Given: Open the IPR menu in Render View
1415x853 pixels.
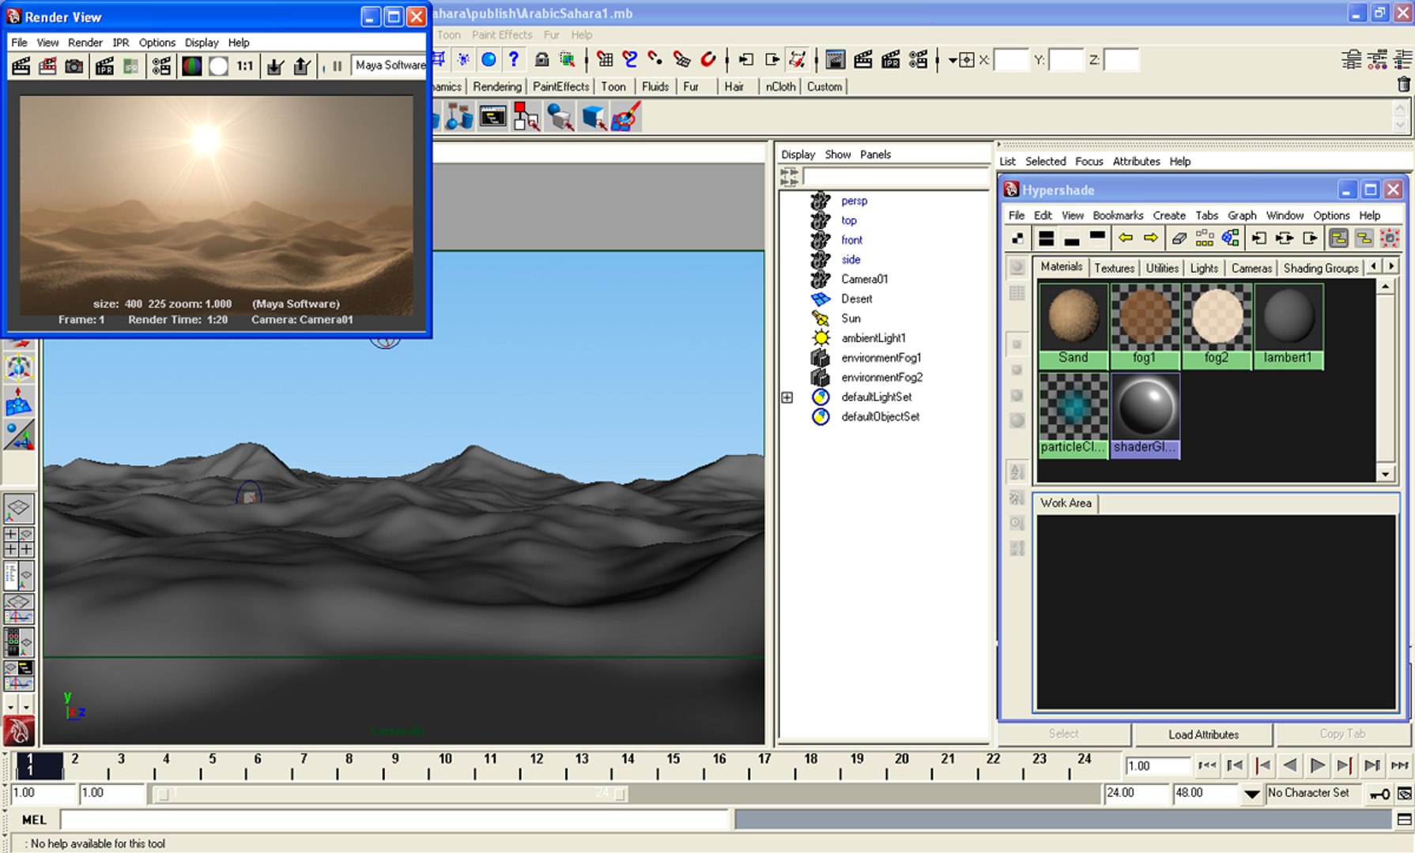Looking at the screenshot, I should (120, 43).
